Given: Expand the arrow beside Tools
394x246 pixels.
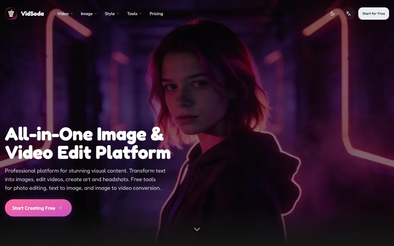Looking at the screenshot, I should pos(140,14).
